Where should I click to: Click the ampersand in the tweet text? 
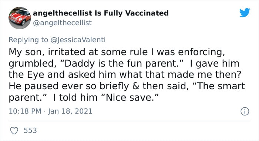(136, 86)
